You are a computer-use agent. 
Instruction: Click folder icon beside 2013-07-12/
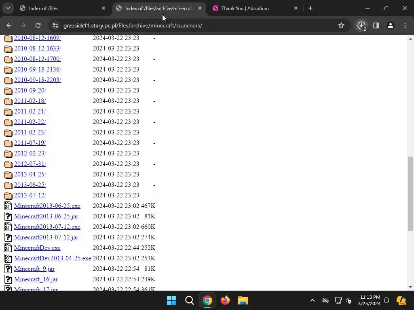click(x=8, y=196)
